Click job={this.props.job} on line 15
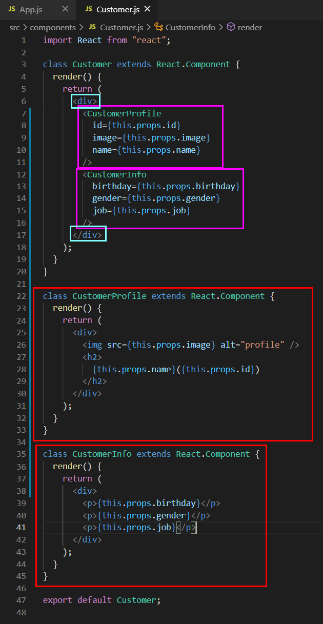 click(x=142, y=211)
